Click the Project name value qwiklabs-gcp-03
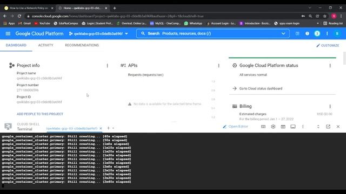Screen dimensions: 346x194 click(39, 78)
